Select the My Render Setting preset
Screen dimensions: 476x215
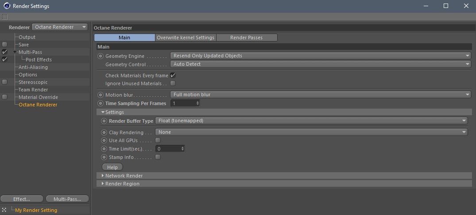[x=36, y=210]
